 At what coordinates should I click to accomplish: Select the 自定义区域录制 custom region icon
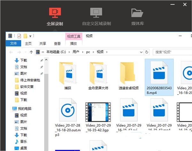96,12
